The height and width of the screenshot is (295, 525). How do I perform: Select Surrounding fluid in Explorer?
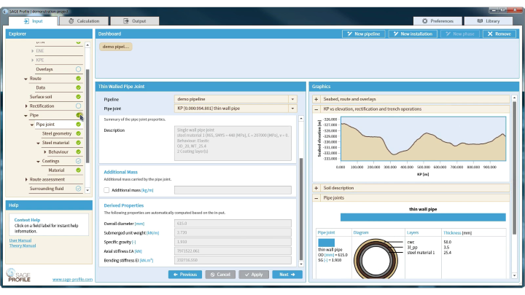[x=47, y=189]
